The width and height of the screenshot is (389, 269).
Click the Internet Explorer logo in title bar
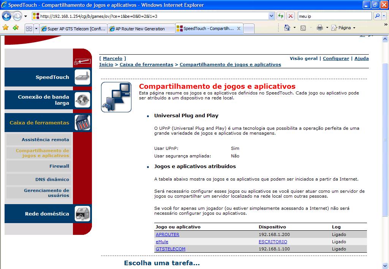(4, 5)
